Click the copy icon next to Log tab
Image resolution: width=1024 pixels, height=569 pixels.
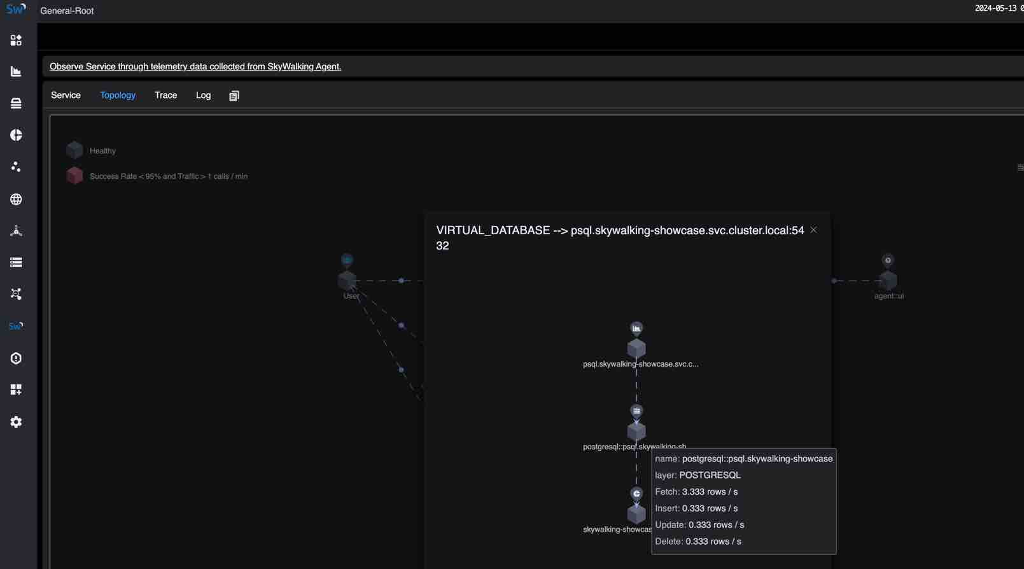[x=234, y=95]
